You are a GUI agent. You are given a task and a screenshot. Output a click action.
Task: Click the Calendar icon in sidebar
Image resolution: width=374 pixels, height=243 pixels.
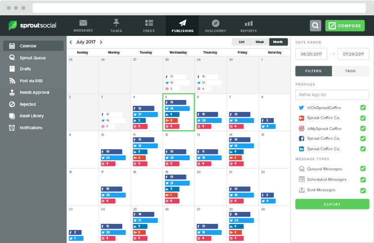(x=12, y=46)
